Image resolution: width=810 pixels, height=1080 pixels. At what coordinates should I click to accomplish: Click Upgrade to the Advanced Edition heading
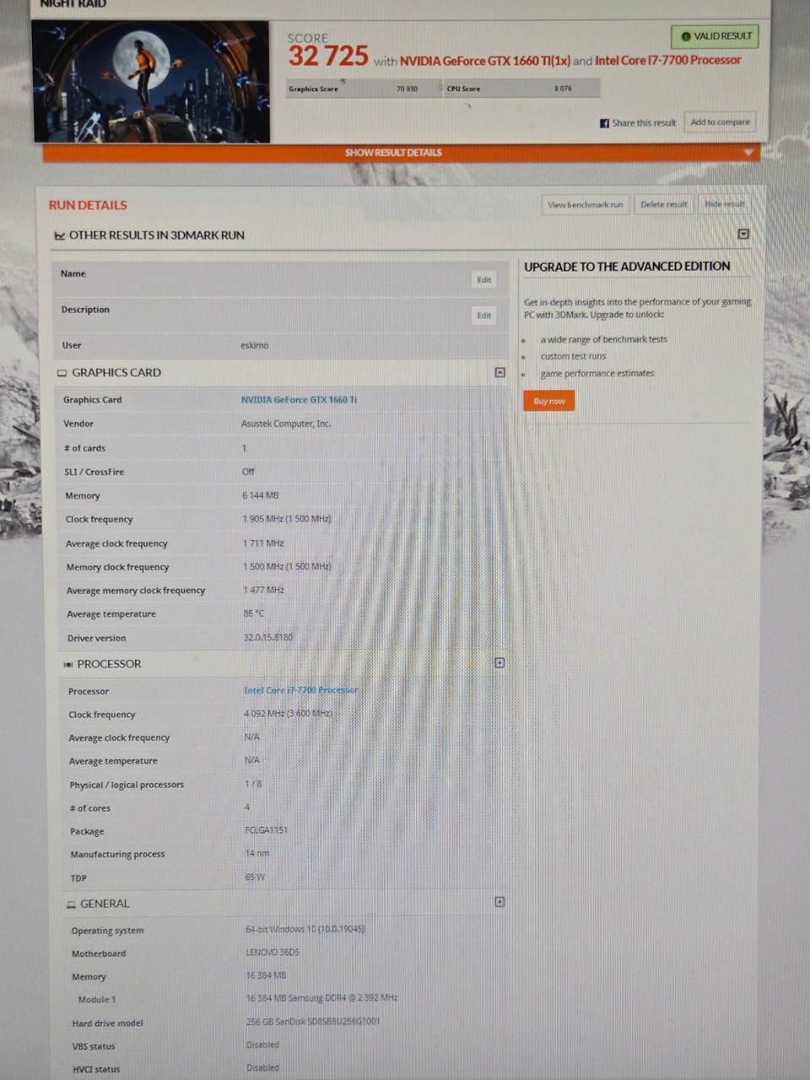[x=627, y=267]
